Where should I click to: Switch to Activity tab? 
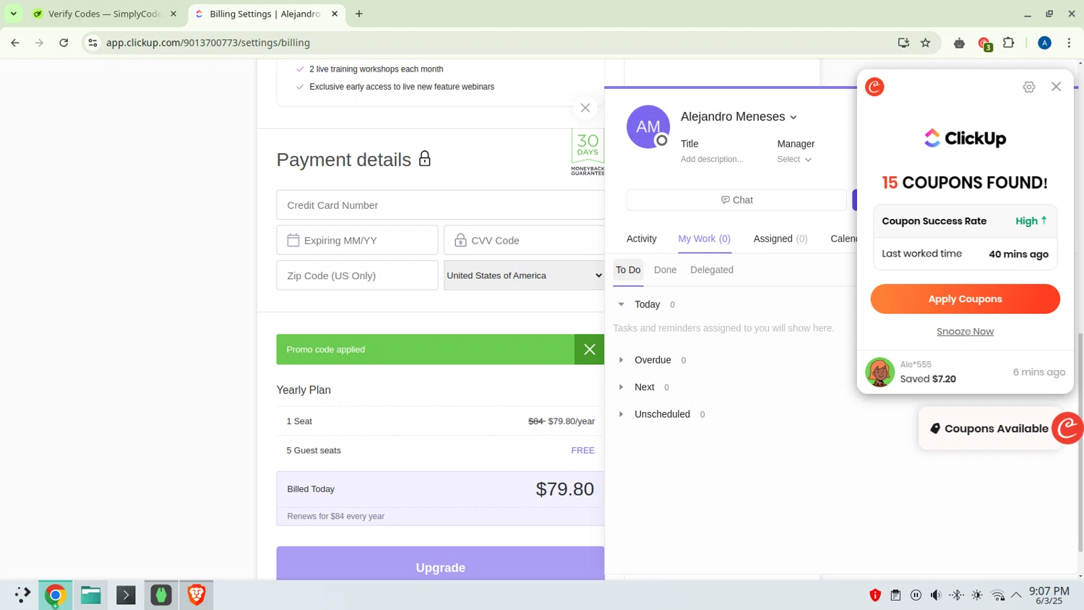641,239
